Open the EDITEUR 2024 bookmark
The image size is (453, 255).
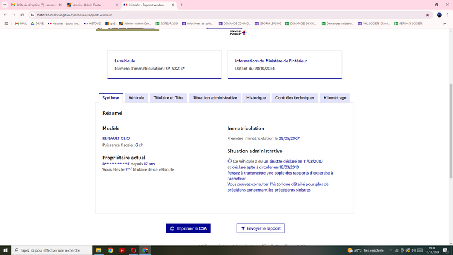tap(167, 24)
